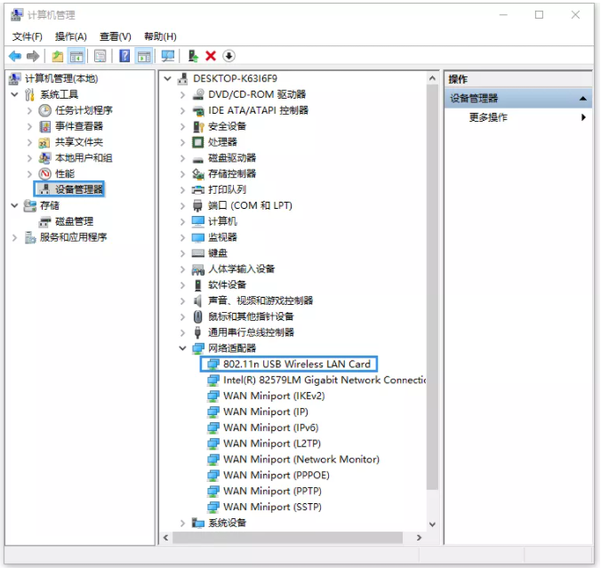Click the 监视器 display icon
Viewport: 601px width, 568px height.
tap(198, 237)
